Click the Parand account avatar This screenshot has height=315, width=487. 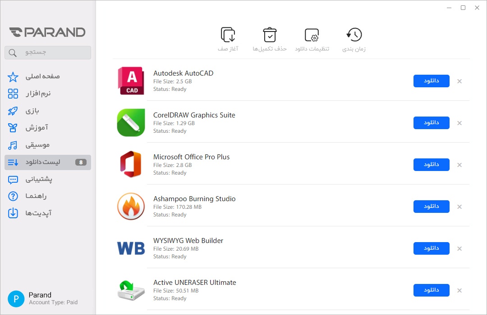click(x=16, y=299)
